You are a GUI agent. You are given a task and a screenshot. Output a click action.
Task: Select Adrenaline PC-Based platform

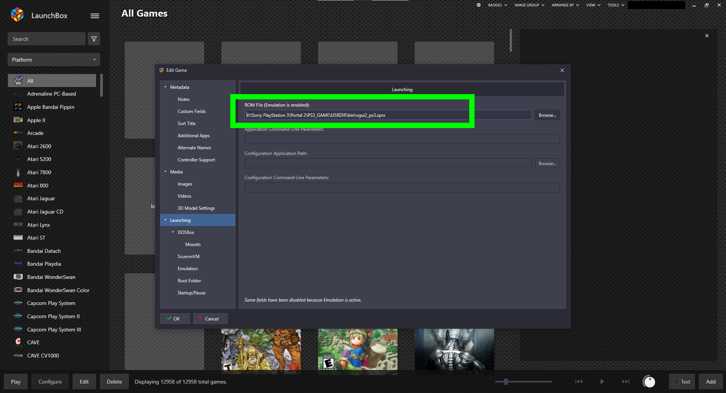click(51, 94)
